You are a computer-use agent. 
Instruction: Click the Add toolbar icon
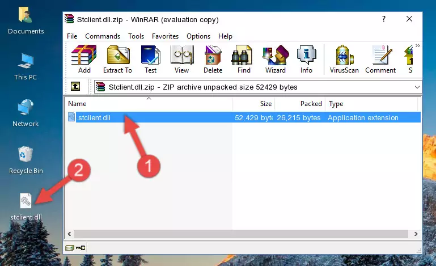coord(84,59)
